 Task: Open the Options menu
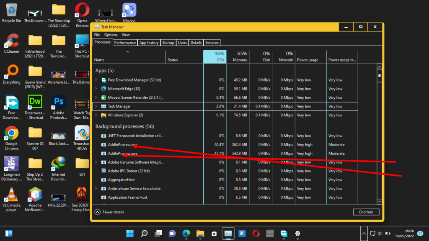pos(111,35)
